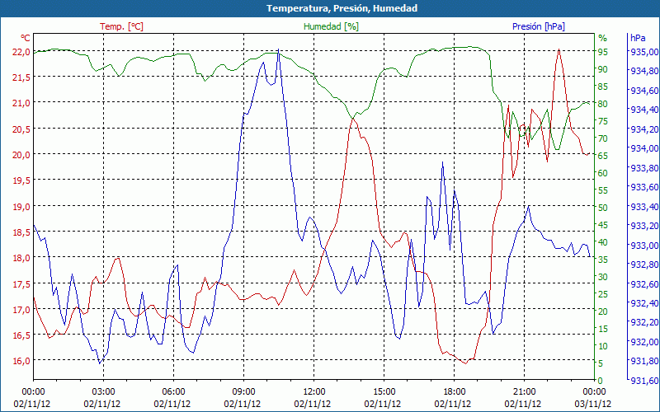Image resolution: width=660 pixels, height=412 pixels.
Task: Click the '931,60' pressure axis value
Action: 644,381
